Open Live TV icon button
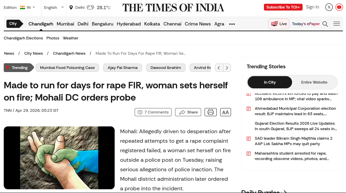The height and width of the screenshot is (193, 346). tap(279, 24)
